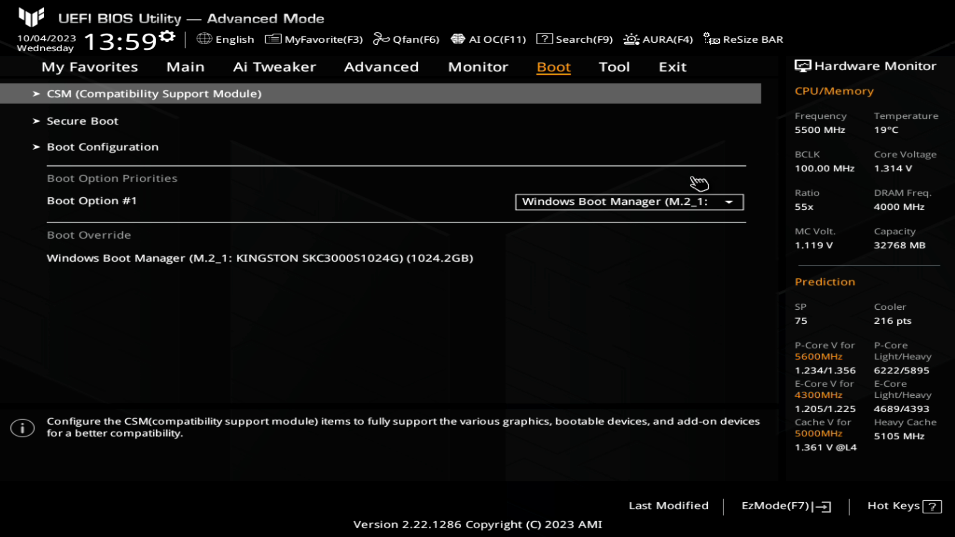Image resolution: width=955 pixels, height=537 pixels.
Task: Show Hot Keys text
Action: click(893, 506)
